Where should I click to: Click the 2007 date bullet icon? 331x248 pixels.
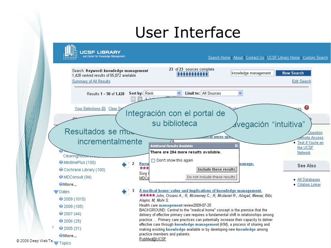(61, 214)
